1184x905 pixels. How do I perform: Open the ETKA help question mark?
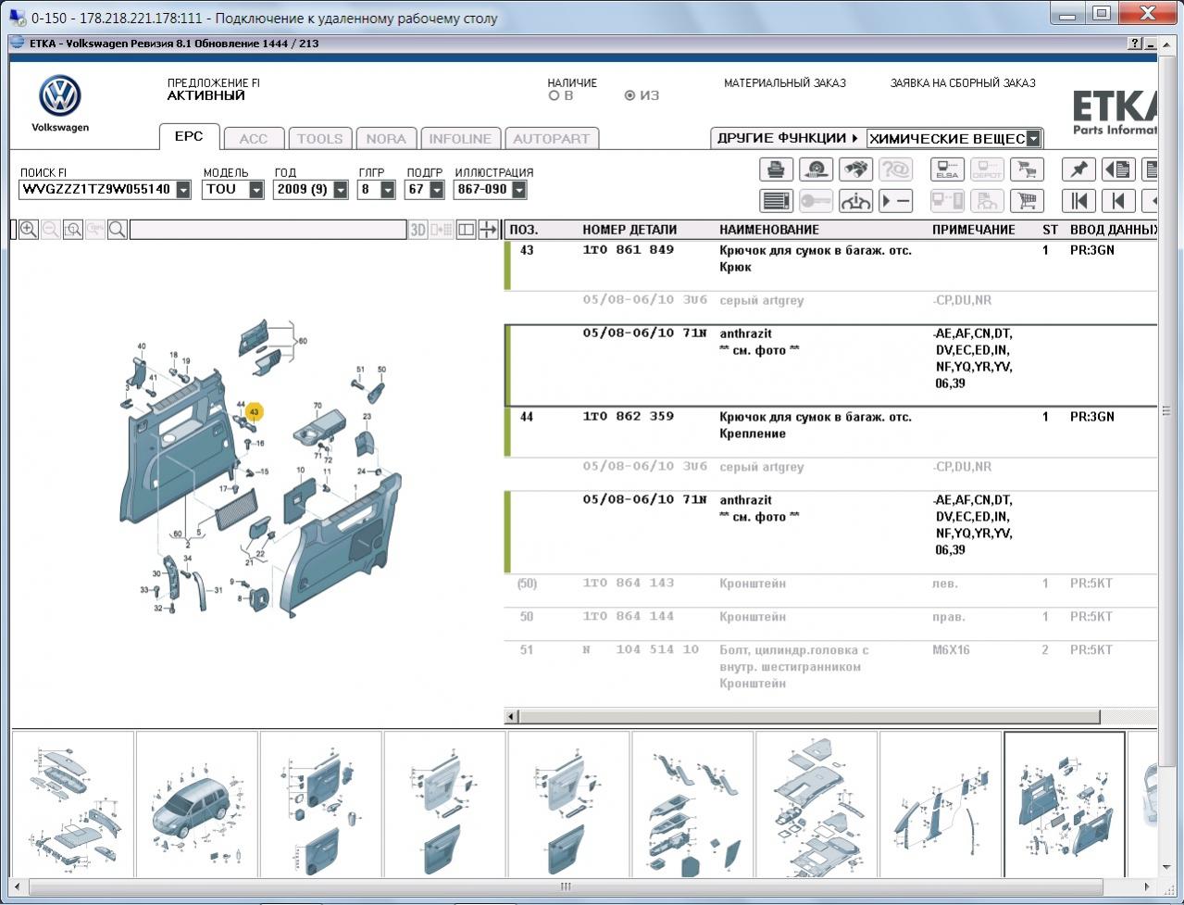pos(1136,44)
